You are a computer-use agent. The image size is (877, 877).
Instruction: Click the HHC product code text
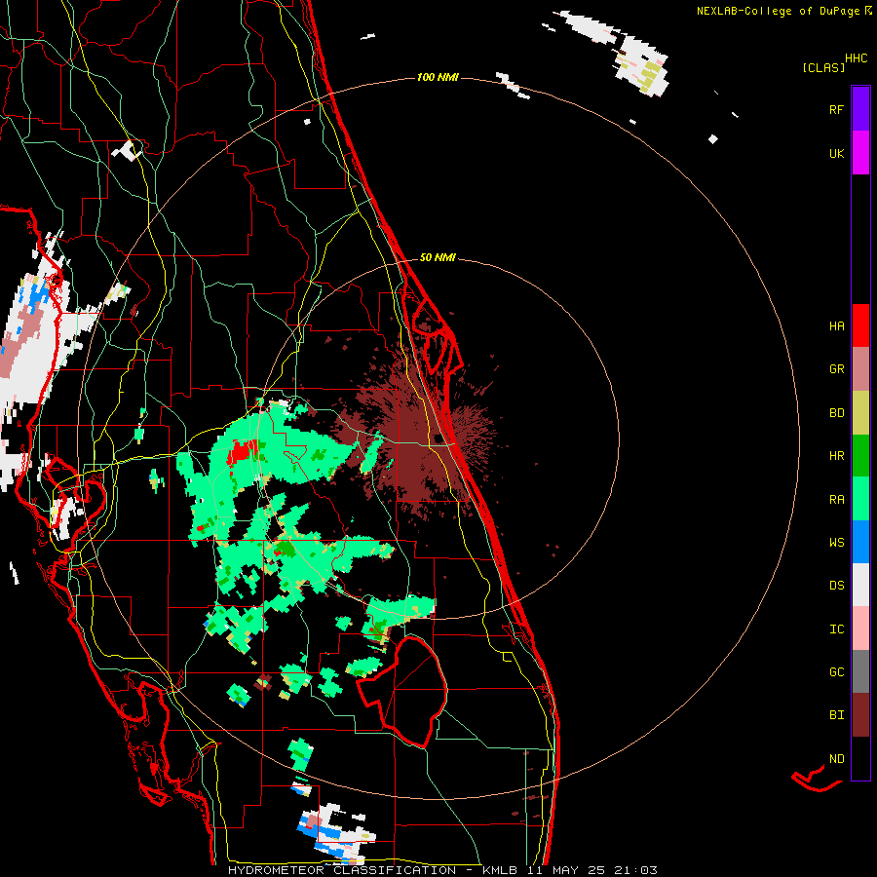click(857, 58)
